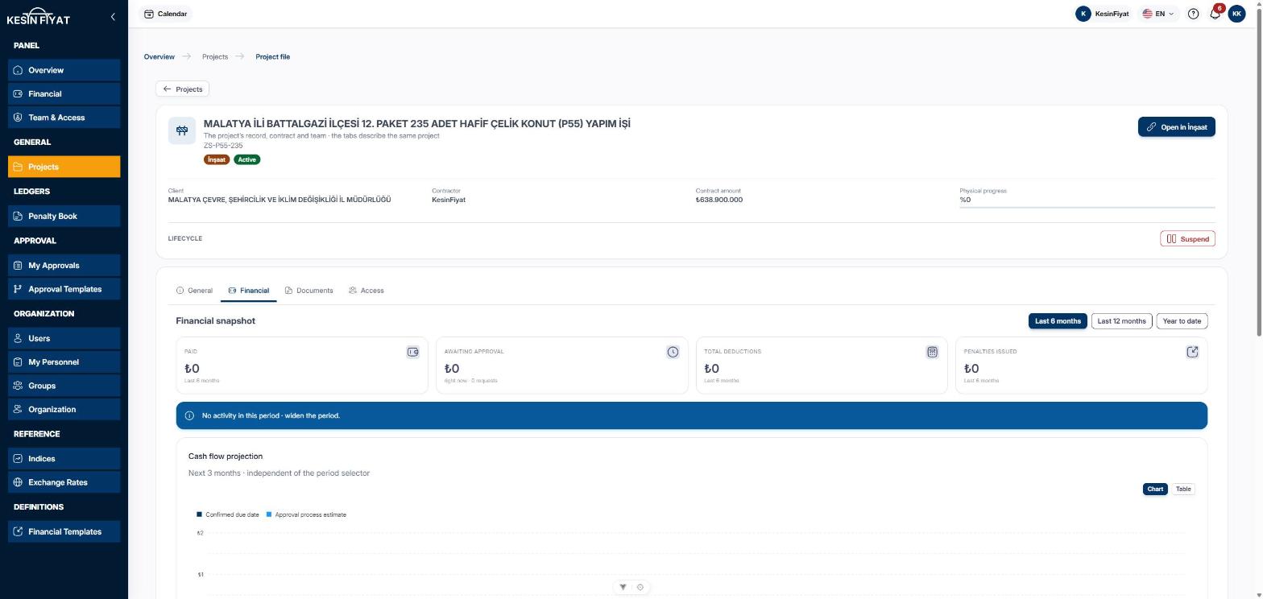This screenshot has width=1263, height=599.
Task: Open the Calendar shortcut in top bar
Action: coord(166,14)
